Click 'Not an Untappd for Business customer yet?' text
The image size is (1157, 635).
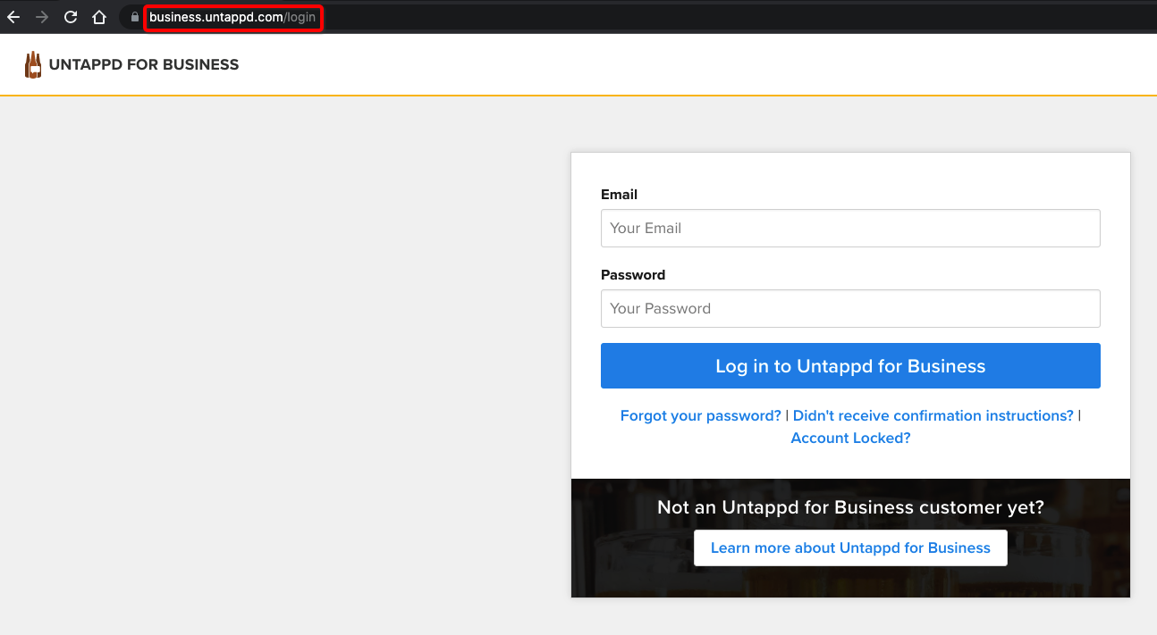[x=850, y=507]
